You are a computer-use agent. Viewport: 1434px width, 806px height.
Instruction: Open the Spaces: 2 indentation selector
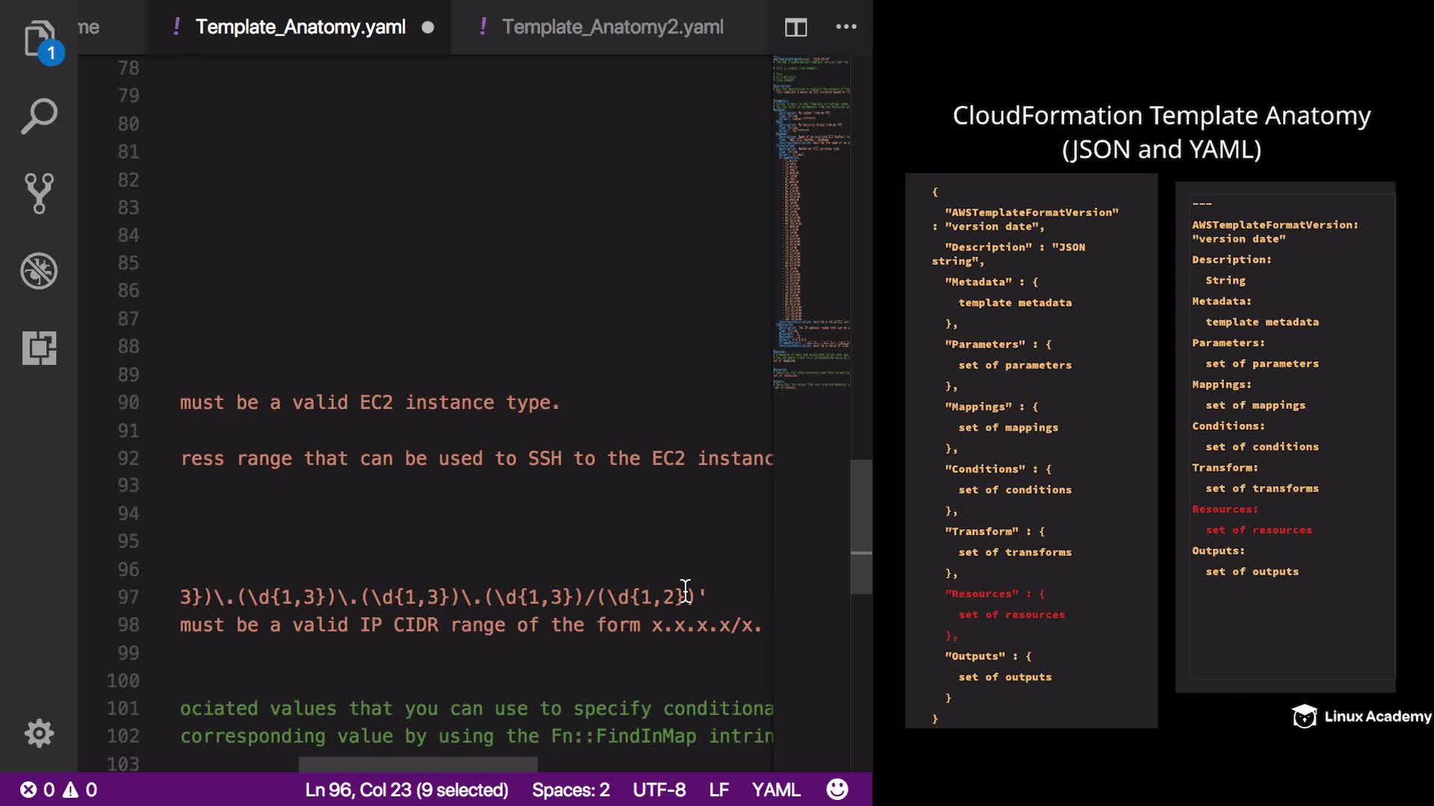(x=571, y=790)
